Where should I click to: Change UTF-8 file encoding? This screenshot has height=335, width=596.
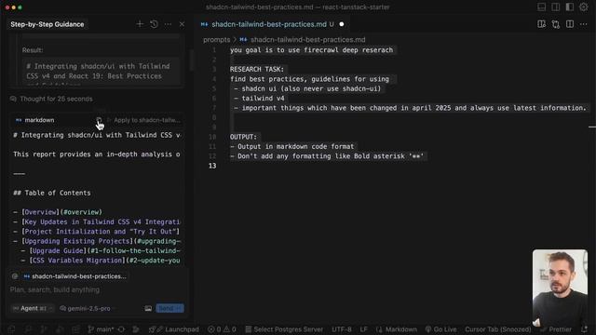[x=342, y=329]
